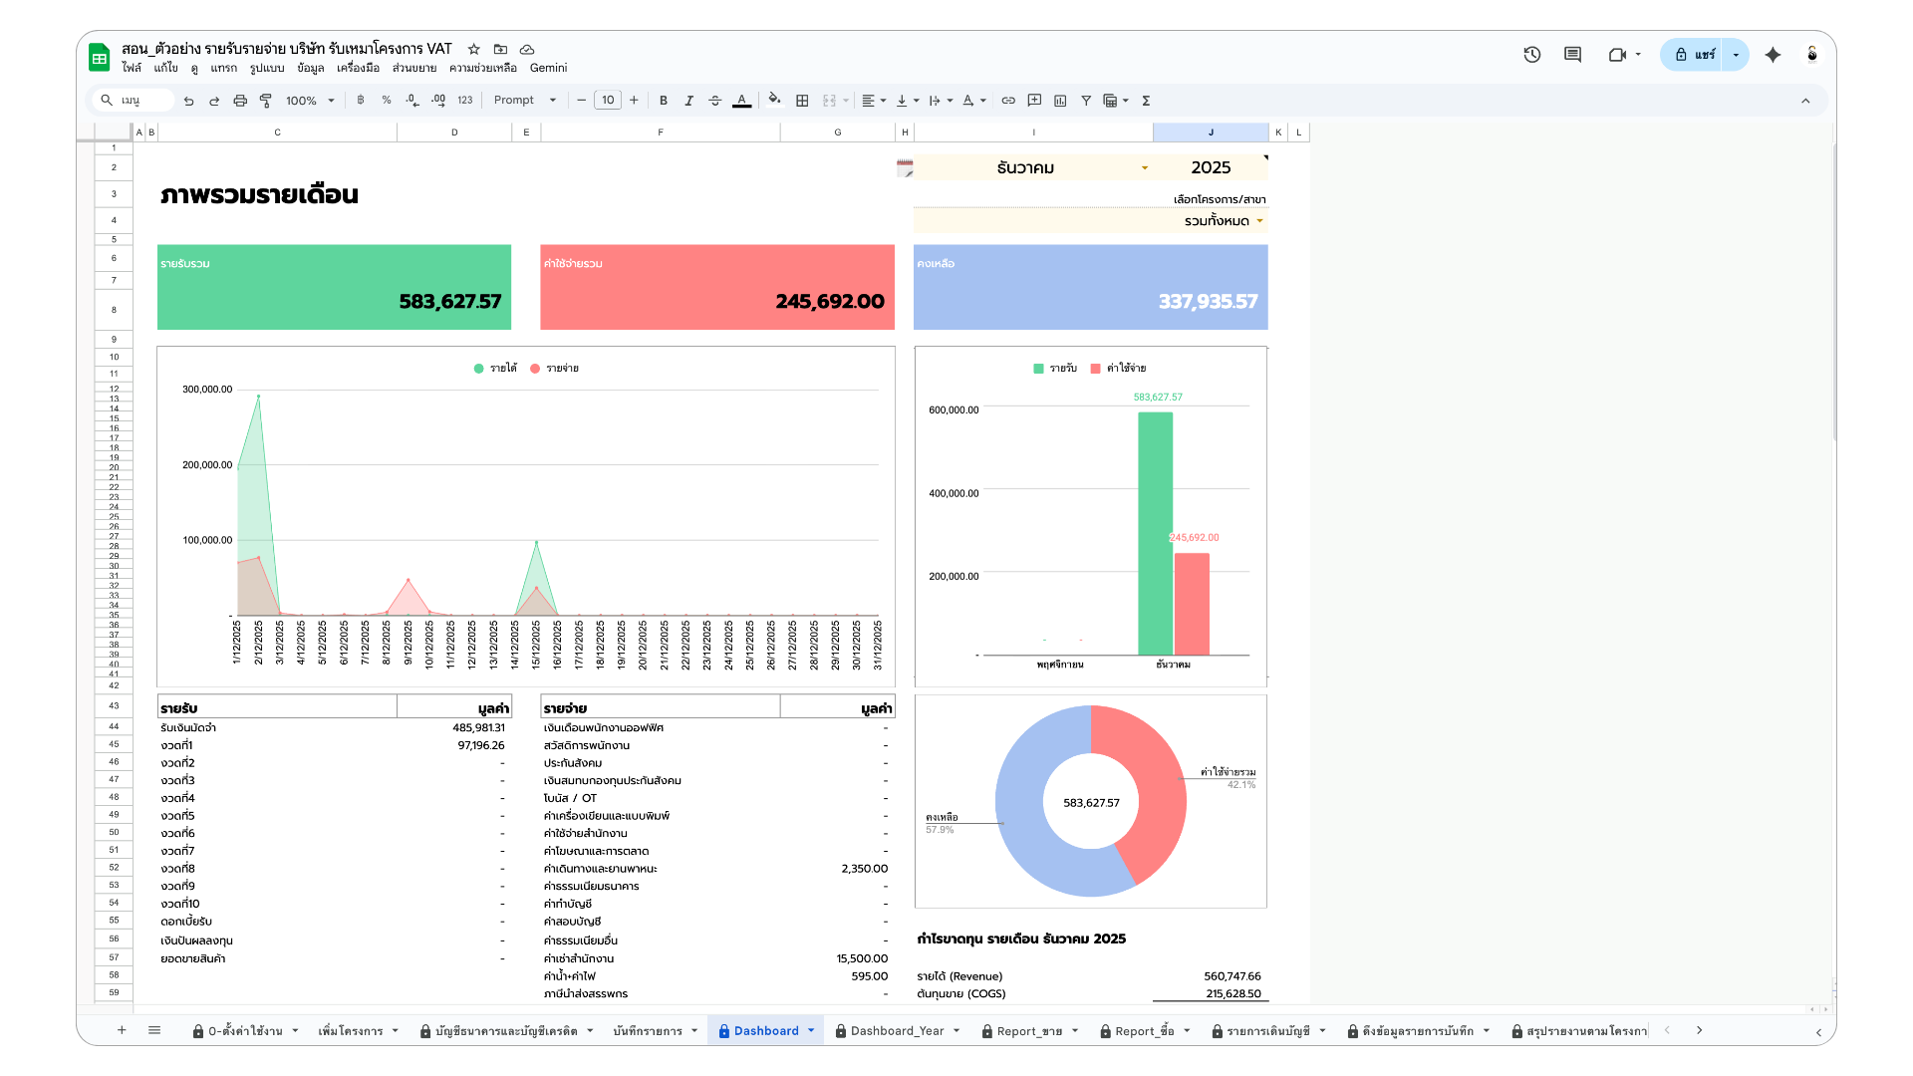Switch to Dashboard_Year tab
This screenshot has height=1076, width=1913.
click(x=898, y=1031)
